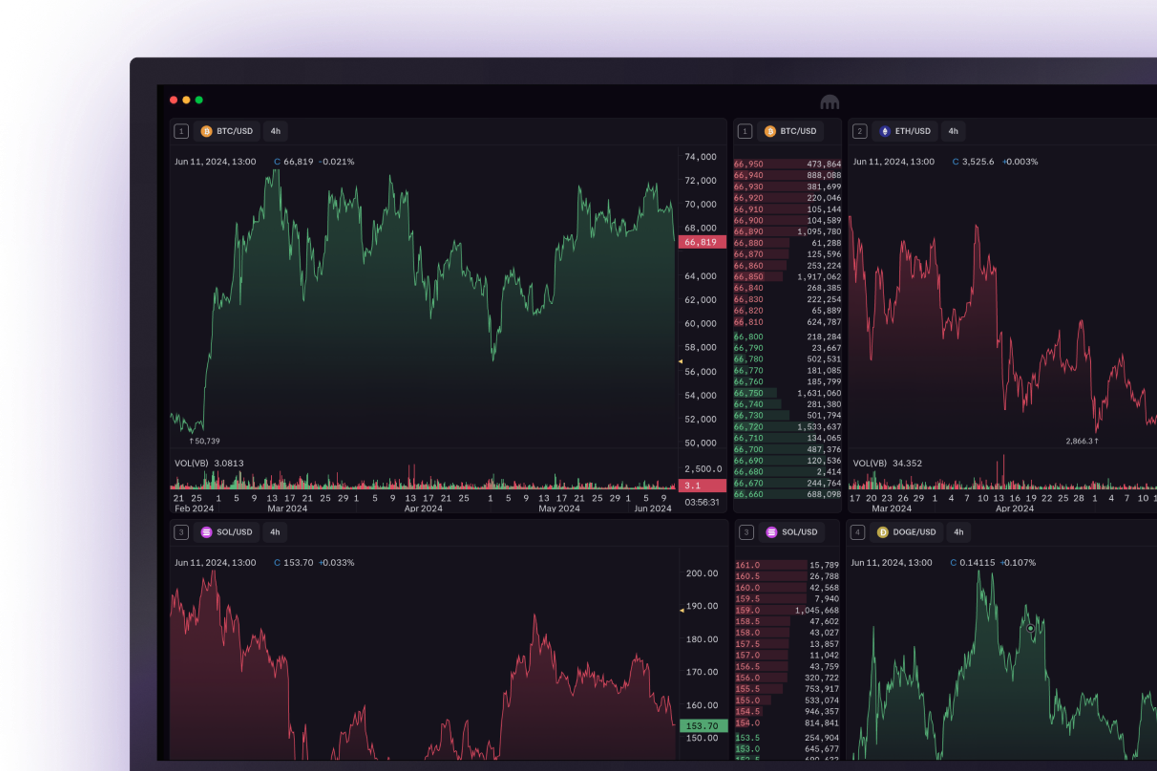Open the 4h timeframe dropdown on the BTC chart
This screenshot has width=1157, height=771.
pyautogui.click(x=275, y=131)
